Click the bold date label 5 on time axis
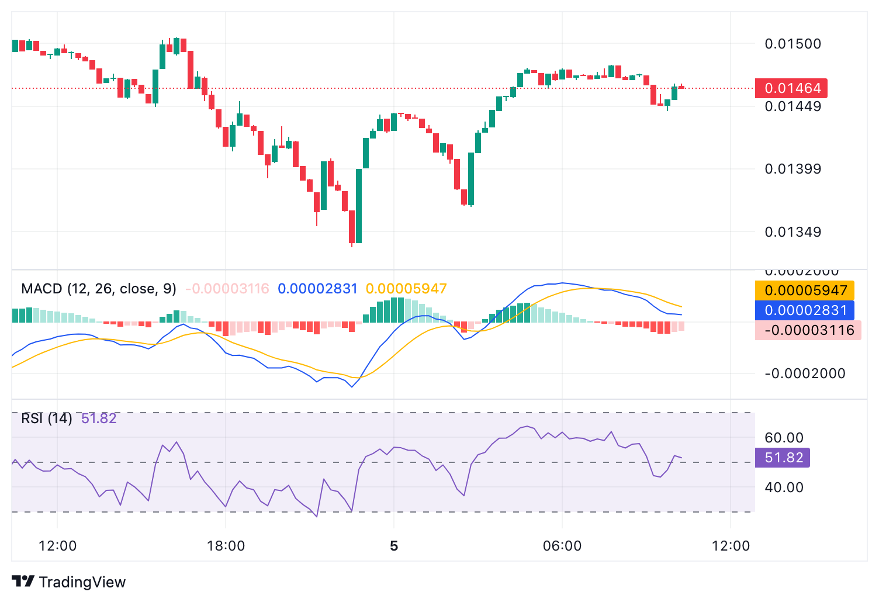The height and width of the screenshot is (602, 879). pos(394,546)
